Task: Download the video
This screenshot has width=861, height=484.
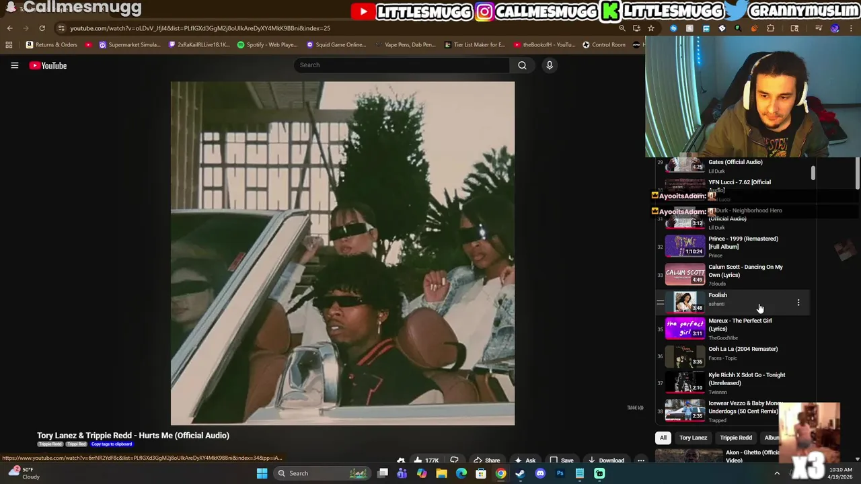Action: click(x=606, y=460)
